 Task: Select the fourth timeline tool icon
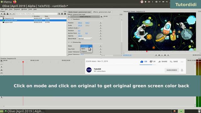(2, 70)
